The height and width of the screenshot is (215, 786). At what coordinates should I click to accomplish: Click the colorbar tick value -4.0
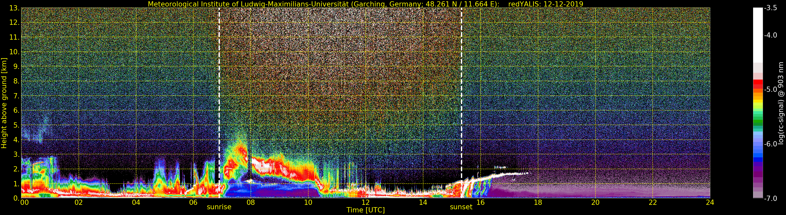coord(771,35)
